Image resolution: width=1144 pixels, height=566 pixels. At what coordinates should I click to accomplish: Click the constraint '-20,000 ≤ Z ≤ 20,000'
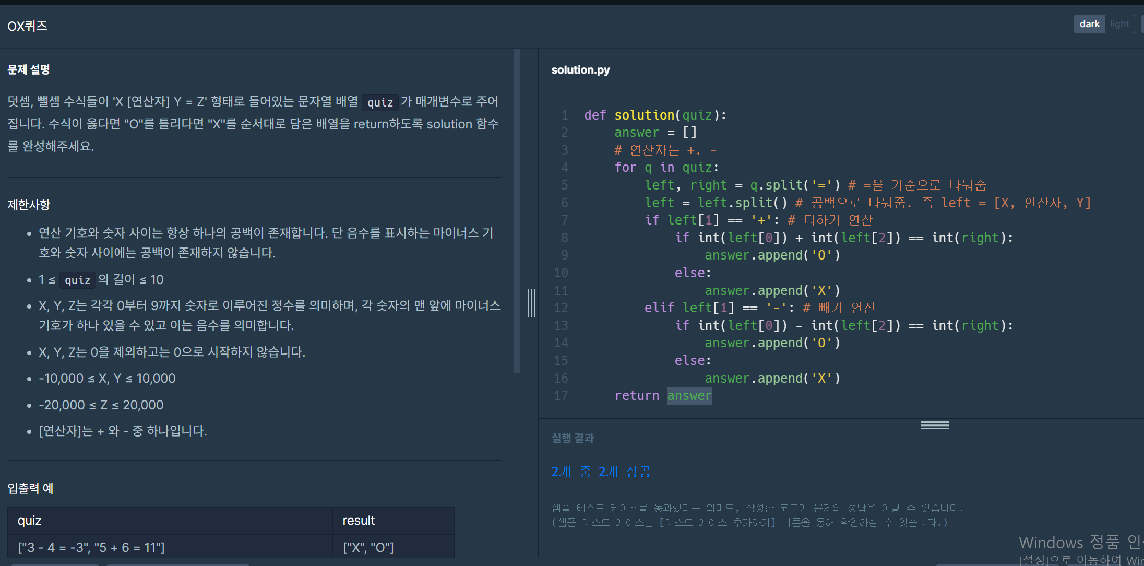coord(101,405)
